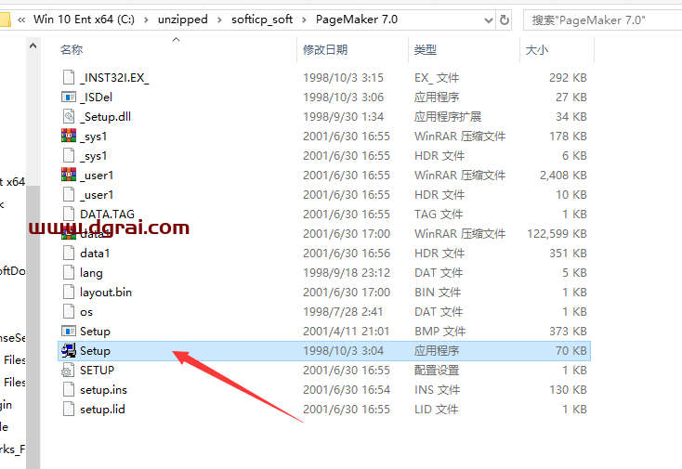Select the DATA.TAG file name
Image resolution: width=682 pixels, height=469 pixels.
coord(107,214)
